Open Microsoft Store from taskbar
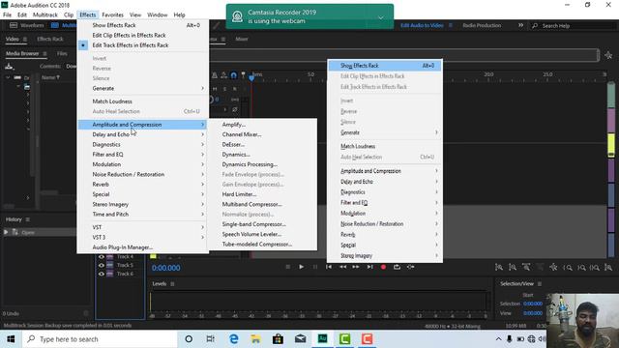The height and width of the screenshot is (348, 619). tap(278, 339)
